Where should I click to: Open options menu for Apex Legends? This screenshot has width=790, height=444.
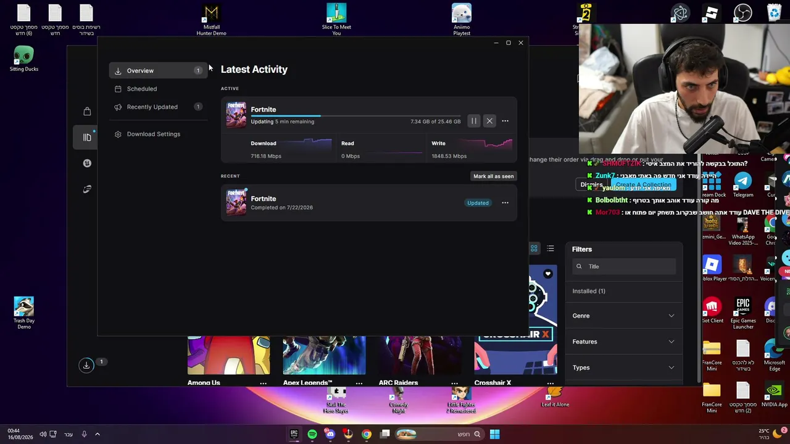point(359,383)
